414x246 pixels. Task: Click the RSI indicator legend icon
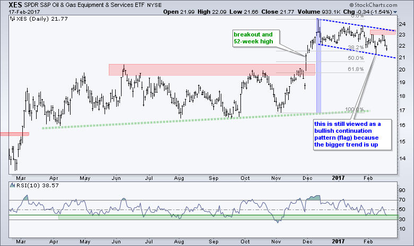point(12,185)
